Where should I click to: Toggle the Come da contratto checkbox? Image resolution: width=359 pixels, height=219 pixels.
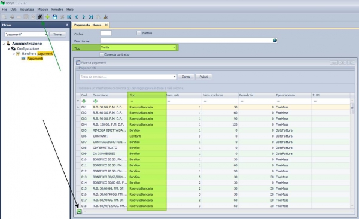click(102, 54)
